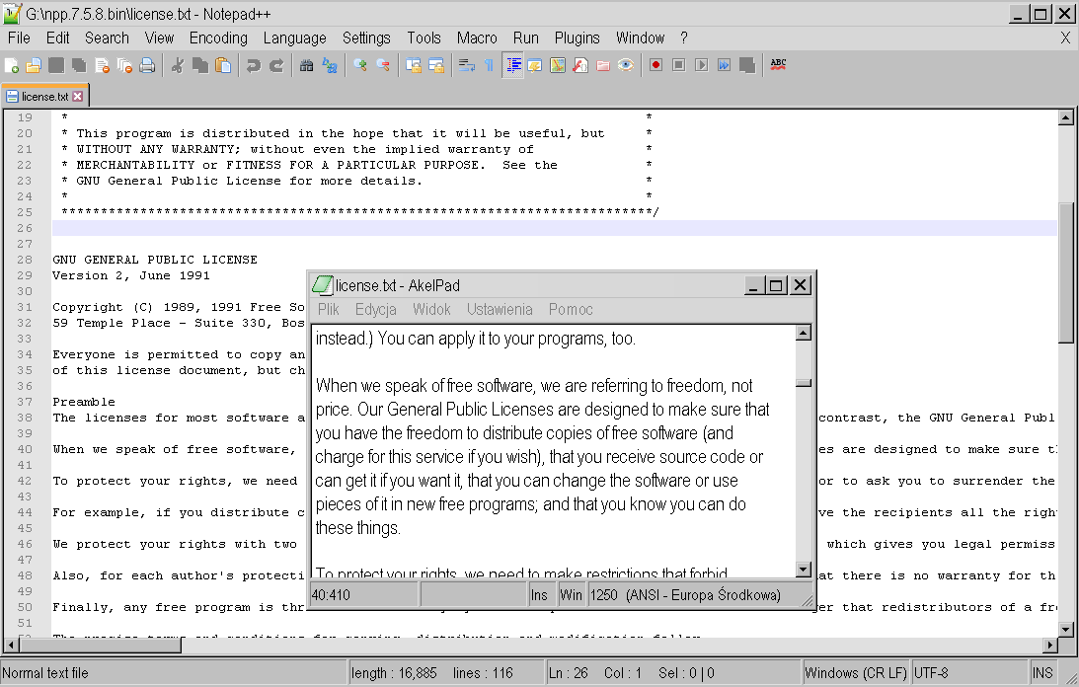1079x687 pixels.
Task: Select the license.txt document tab
Action: pos(44,96)
